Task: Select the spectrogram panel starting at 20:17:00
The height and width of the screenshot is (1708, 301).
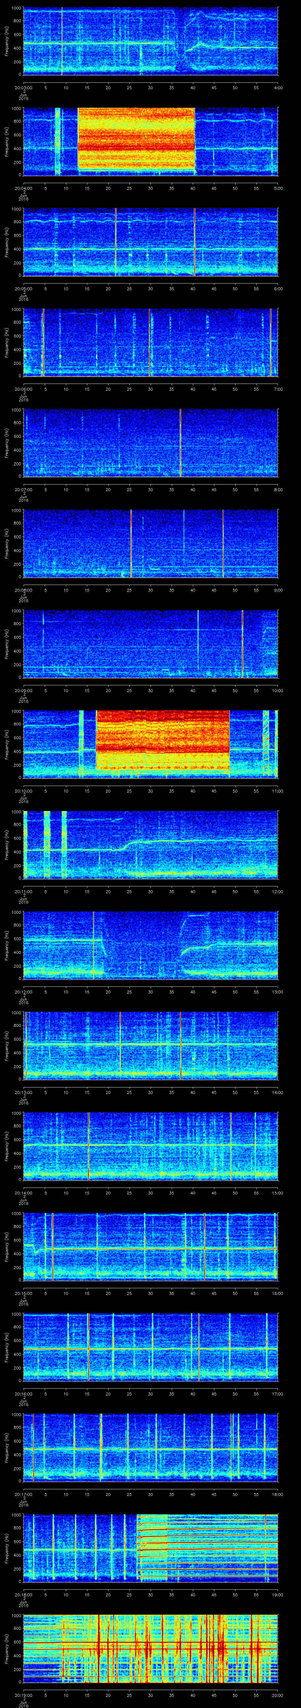Action: (151, 1447)
